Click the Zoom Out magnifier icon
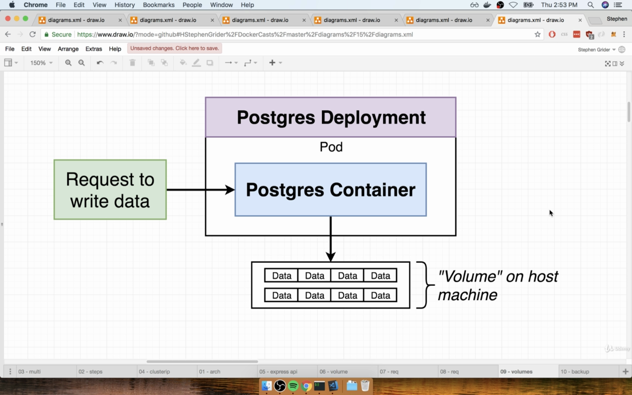 point(81,63)
